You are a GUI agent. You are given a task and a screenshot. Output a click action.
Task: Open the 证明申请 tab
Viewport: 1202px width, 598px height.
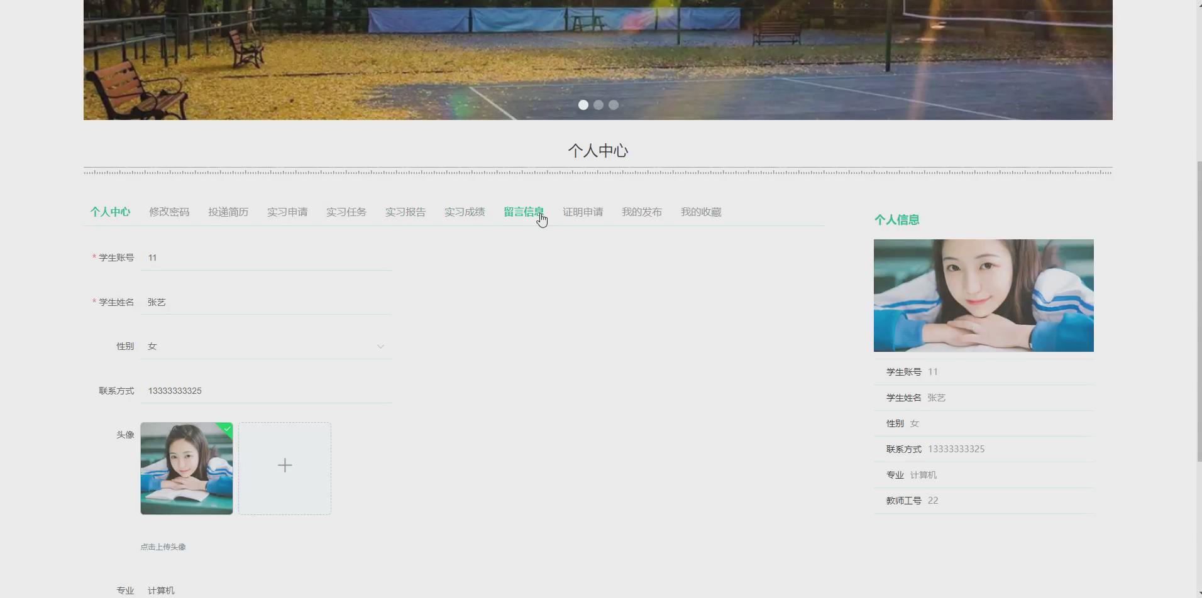pos(582,212)
